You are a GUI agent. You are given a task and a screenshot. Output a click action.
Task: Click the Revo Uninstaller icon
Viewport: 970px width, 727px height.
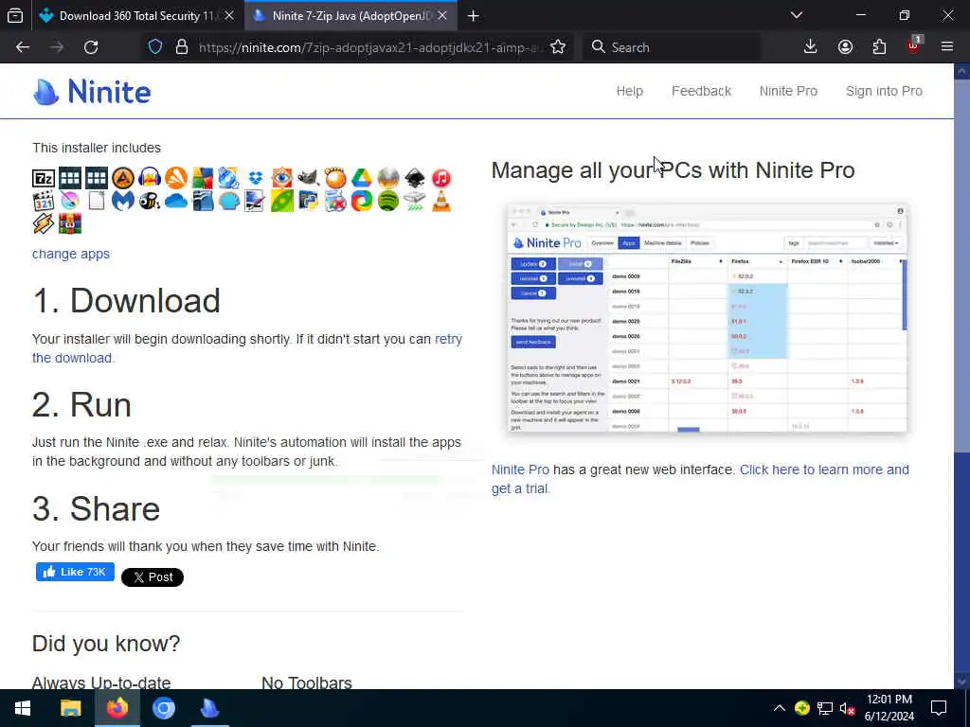335,201
